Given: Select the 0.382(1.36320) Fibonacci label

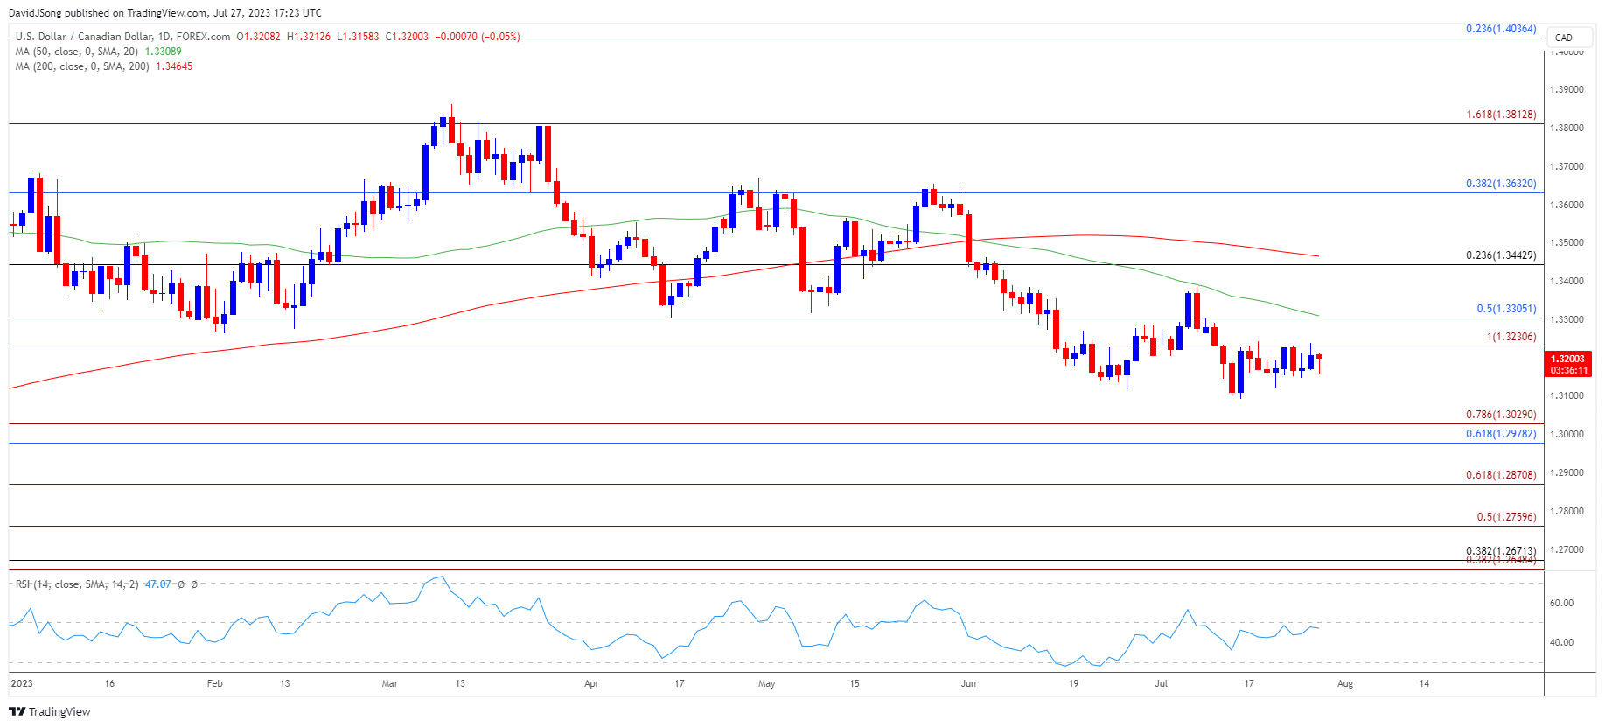Looking at the screenshot, I should click(x=1501, y=184).
